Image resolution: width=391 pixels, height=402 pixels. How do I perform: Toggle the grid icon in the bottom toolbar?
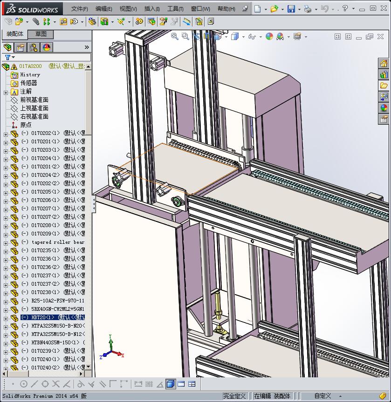click(149, 384)
